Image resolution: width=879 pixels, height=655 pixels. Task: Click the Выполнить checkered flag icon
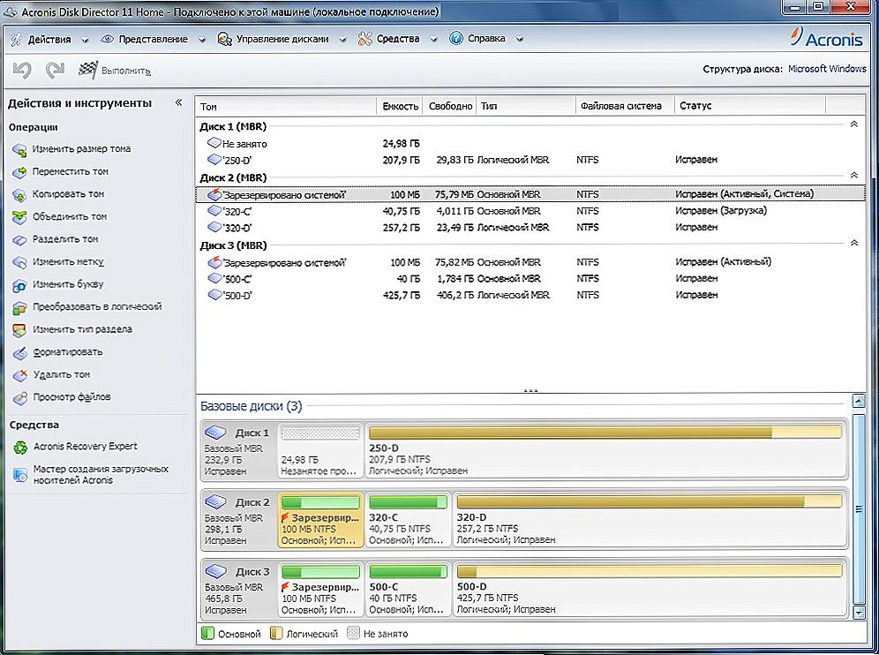[87, 70]
